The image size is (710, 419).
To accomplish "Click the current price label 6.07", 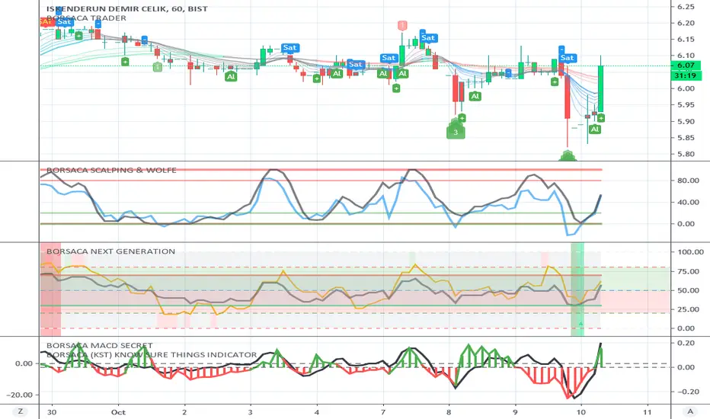I will [x=686, y=66].
